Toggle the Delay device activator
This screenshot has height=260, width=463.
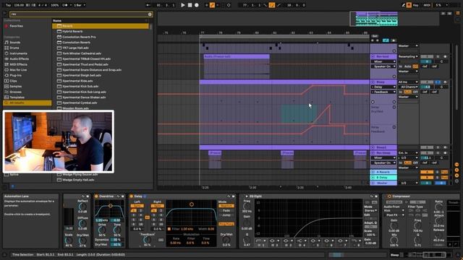[x=132, y=196]
